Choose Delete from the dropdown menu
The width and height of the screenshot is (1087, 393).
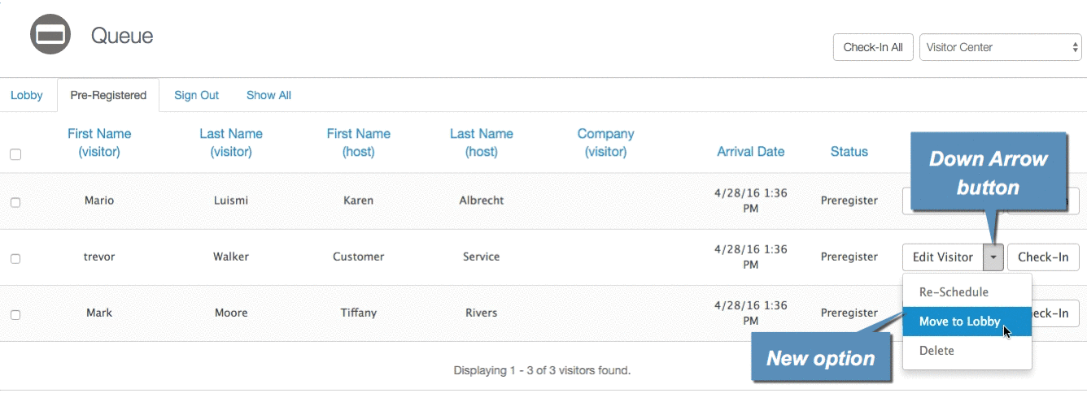tap(936, 351)
